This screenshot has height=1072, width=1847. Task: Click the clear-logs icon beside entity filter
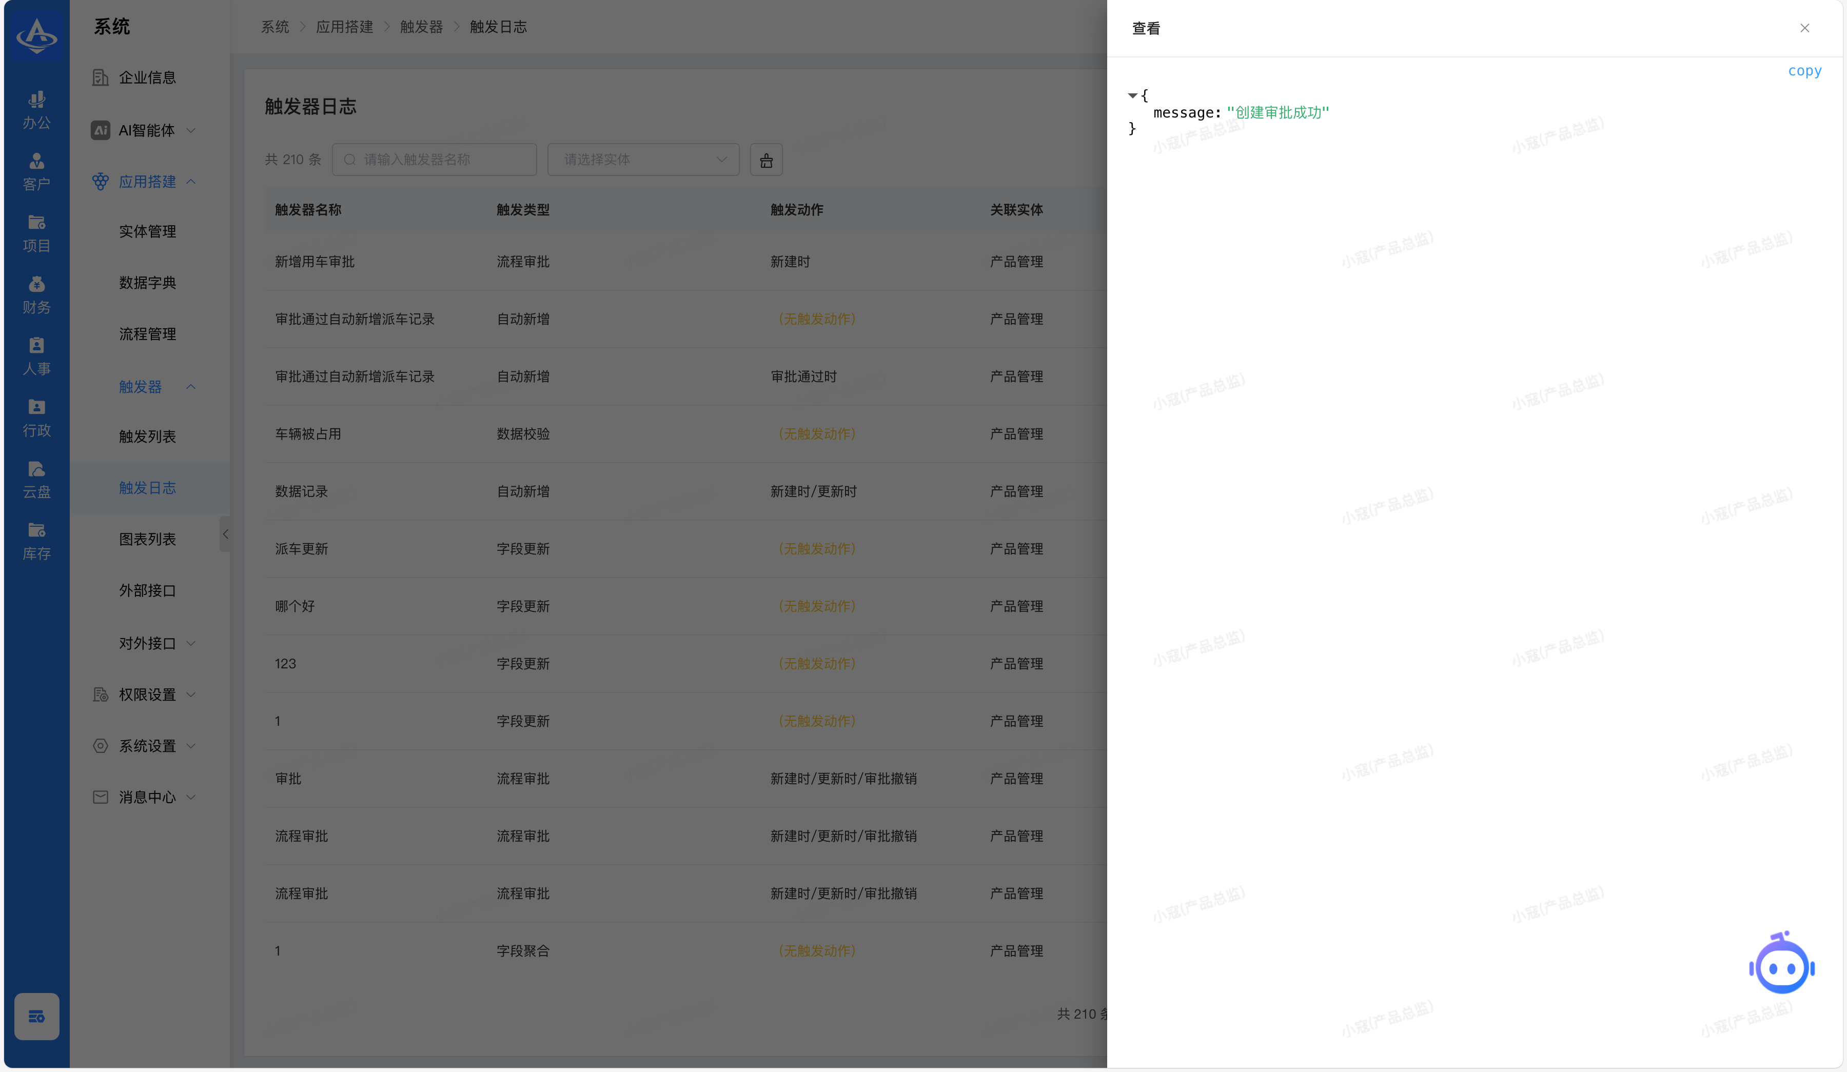coord(766,160)
